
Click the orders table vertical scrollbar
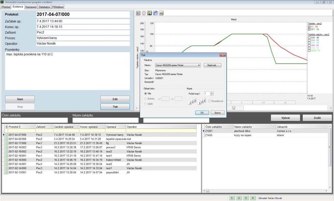[330, 157]
